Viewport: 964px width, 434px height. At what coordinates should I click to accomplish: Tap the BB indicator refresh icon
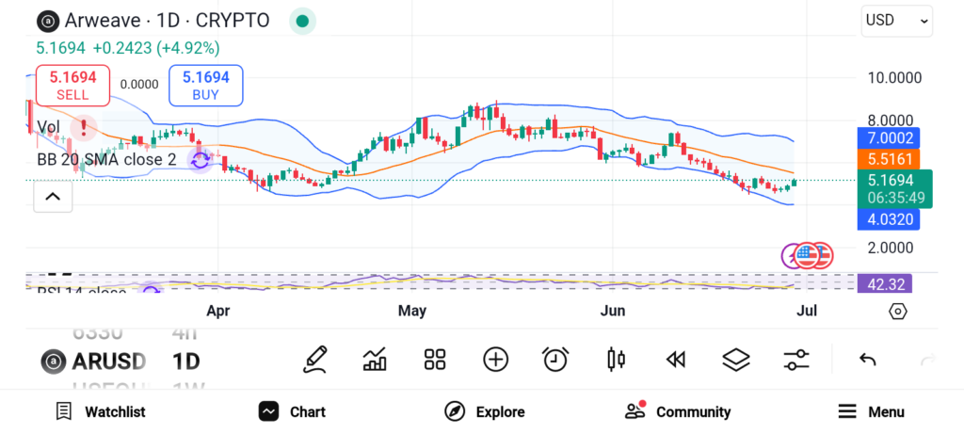[x=201, y=160]
